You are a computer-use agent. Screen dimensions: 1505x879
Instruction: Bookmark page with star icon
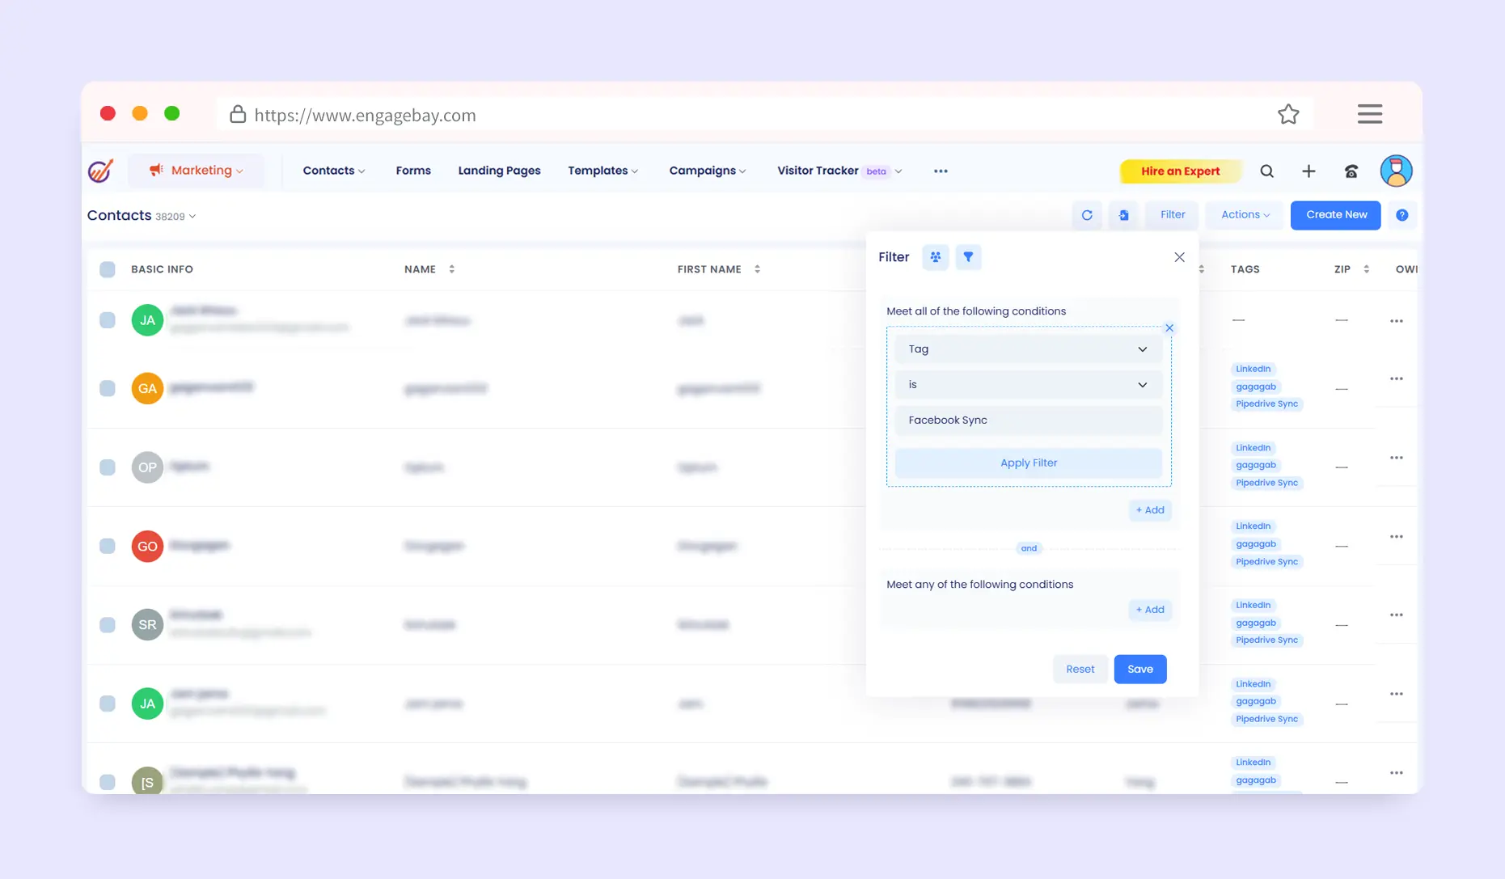coord(1288,115)
